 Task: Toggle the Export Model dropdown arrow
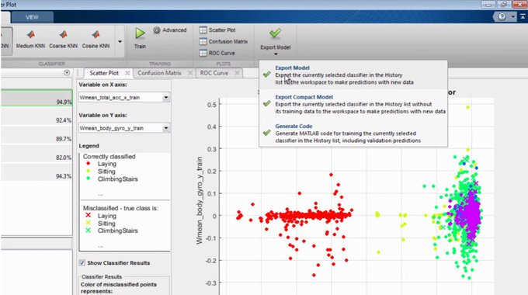[x=276, y=54]
